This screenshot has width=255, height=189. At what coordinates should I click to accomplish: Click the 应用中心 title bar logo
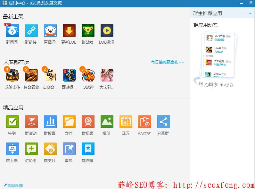tap(4, 3)
